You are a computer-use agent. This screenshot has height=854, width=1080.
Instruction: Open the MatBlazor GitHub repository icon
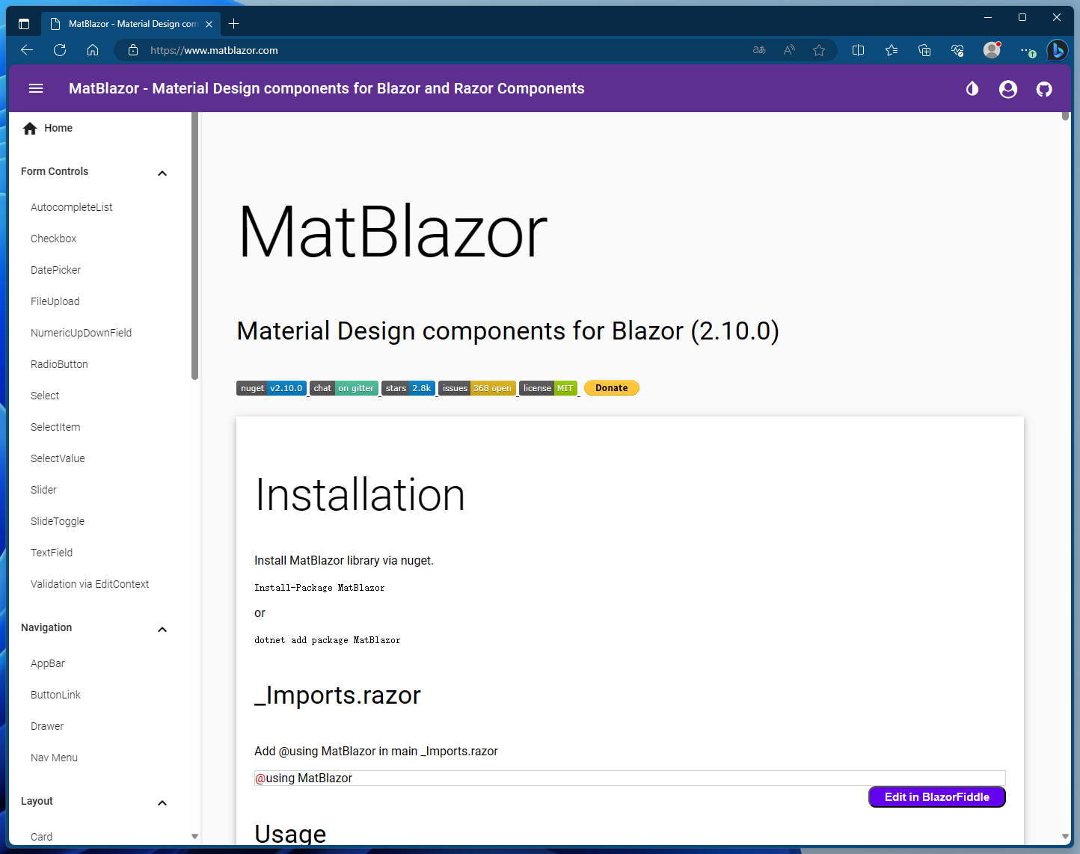[1044, 88]
